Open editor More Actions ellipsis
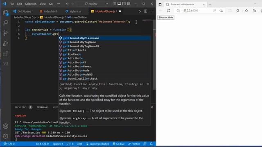262x147 pixels. tap(151, 11)
